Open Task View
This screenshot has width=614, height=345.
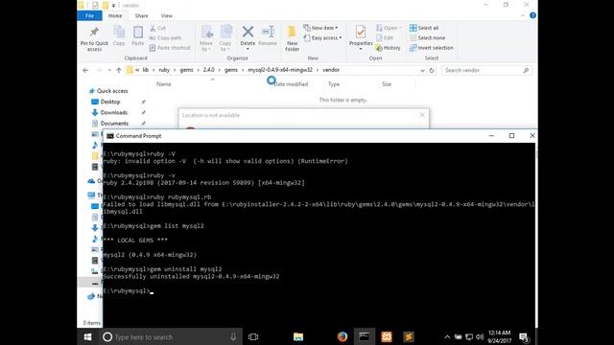(x=253, y=336)
